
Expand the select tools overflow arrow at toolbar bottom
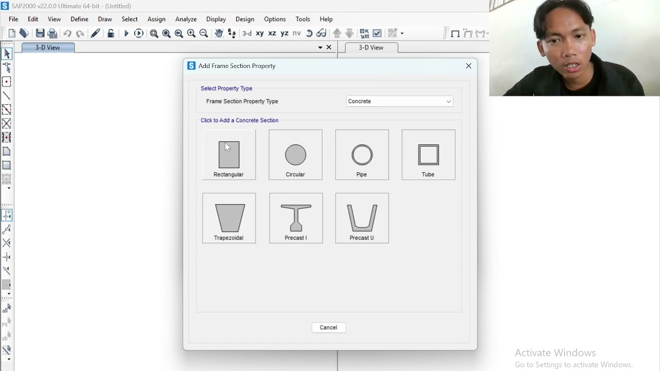tap(9, 359)
